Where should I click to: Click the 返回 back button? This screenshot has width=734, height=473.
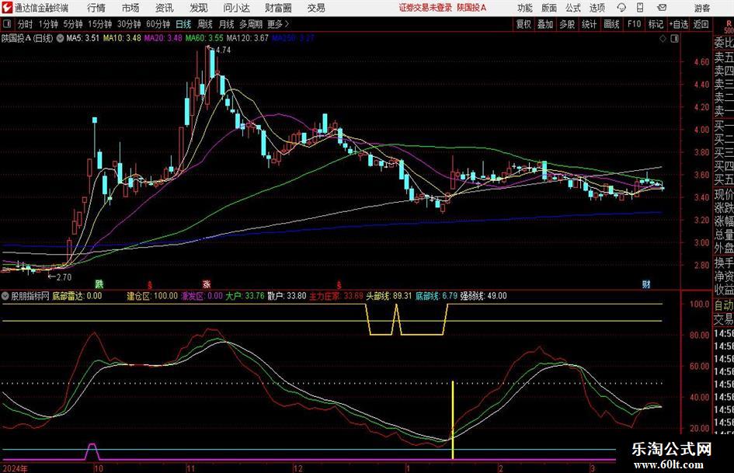701,24
